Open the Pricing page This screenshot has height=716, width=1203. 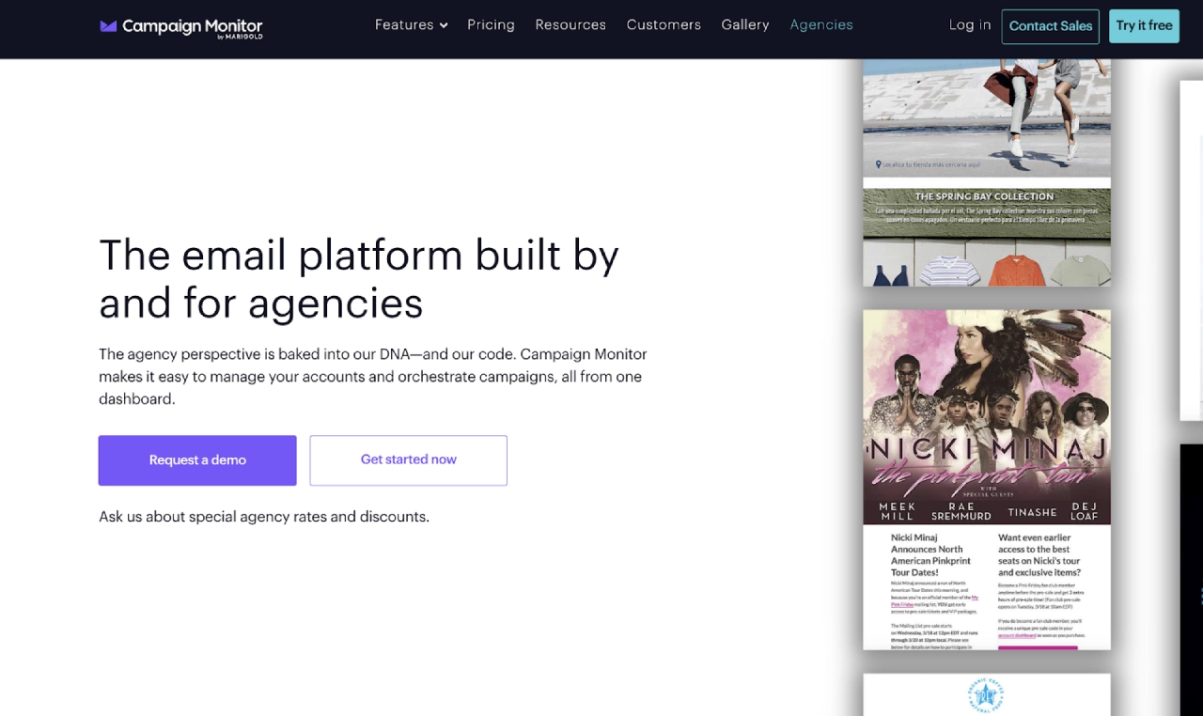coord(491,24)
